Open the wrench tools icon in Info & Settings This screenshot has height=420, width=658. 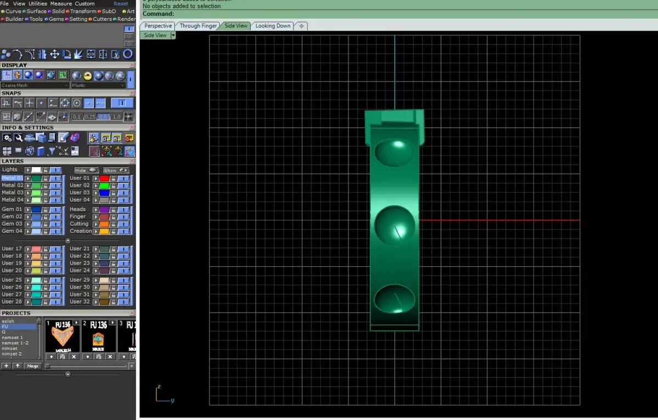[x=19, y=137]
